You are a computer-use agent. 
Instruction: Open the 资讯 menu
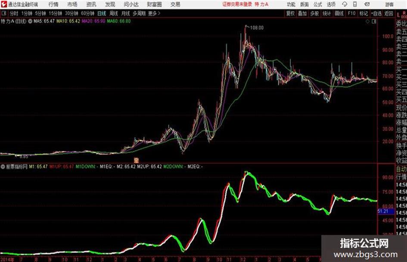point(91,4)
